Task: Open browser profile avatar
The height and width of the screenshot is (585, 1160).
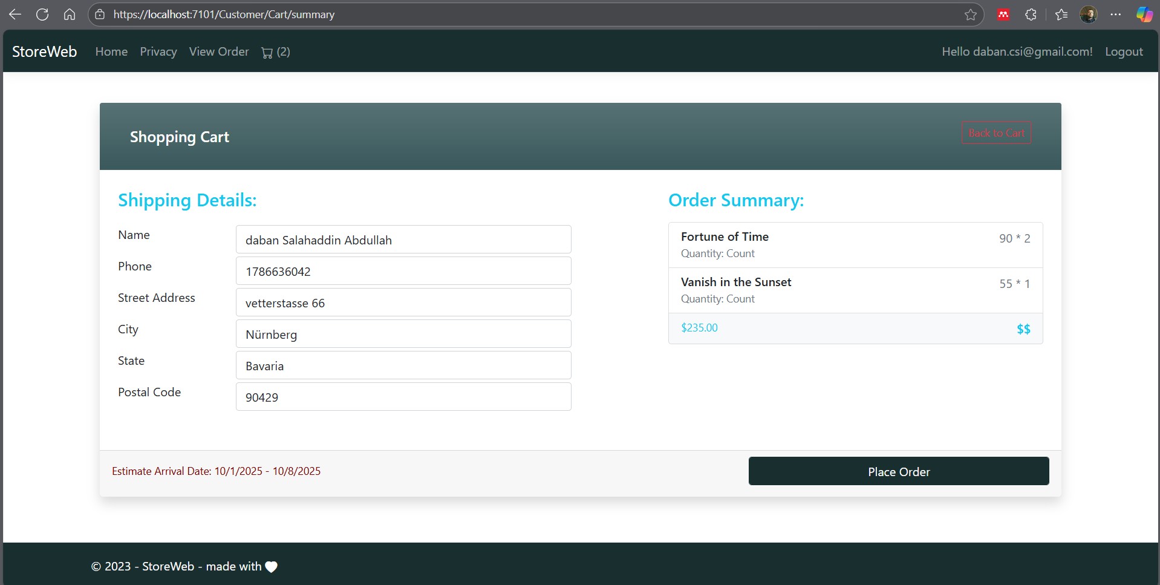Action: tap(1089, 15)
